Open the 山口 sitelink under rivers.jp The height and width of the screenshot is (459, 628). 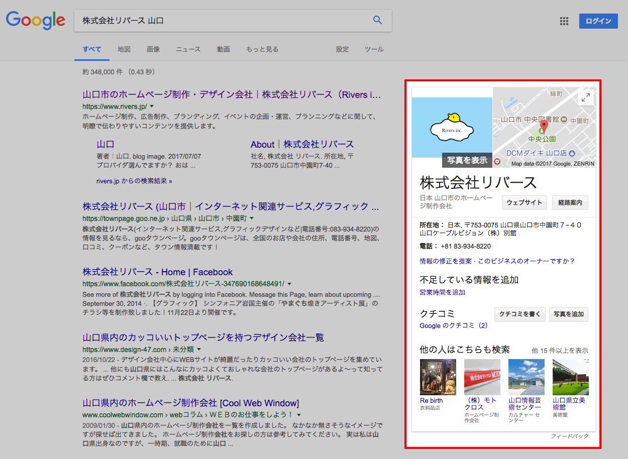coord(106,144)
